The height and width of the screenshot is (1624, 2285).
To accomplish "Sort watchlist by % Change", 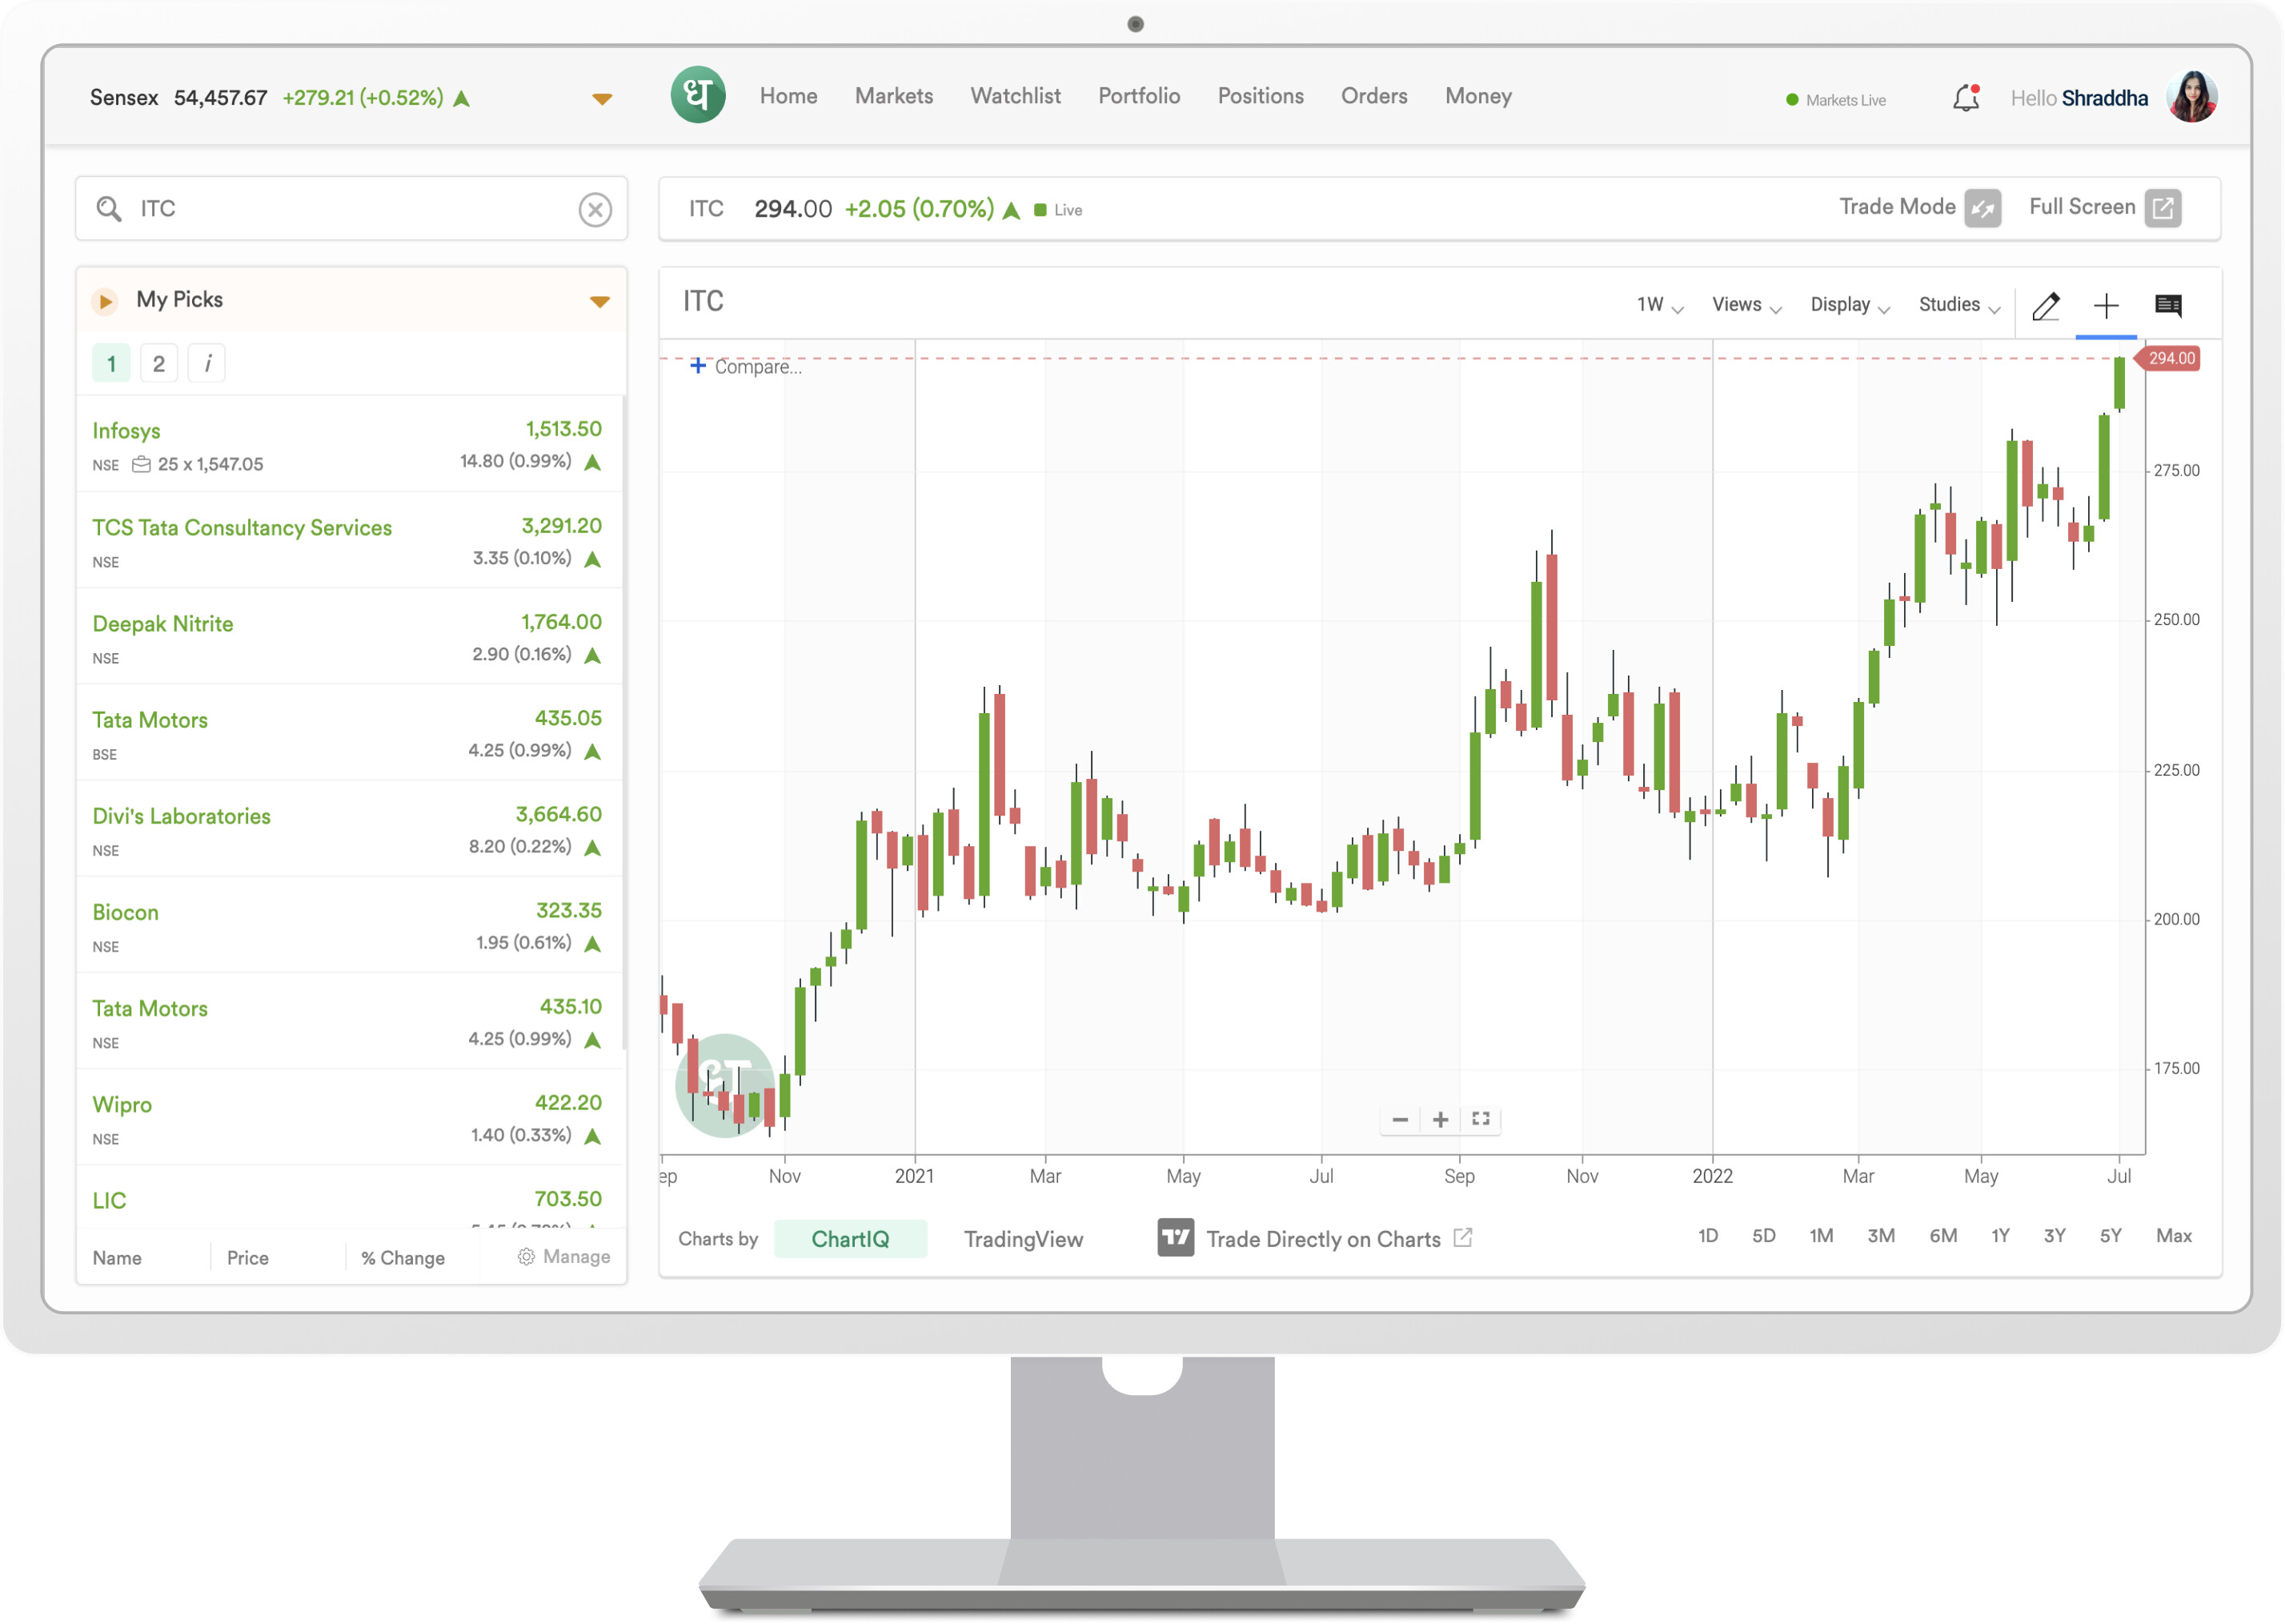I will pos(402,1258).
